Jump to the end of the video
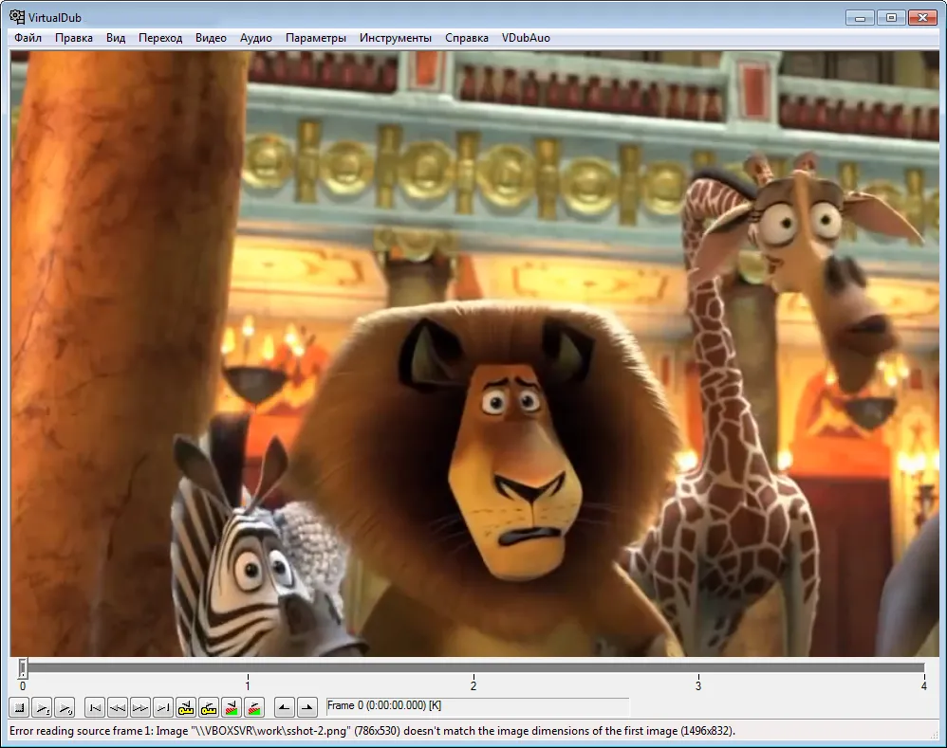 [x=163, y=707]
